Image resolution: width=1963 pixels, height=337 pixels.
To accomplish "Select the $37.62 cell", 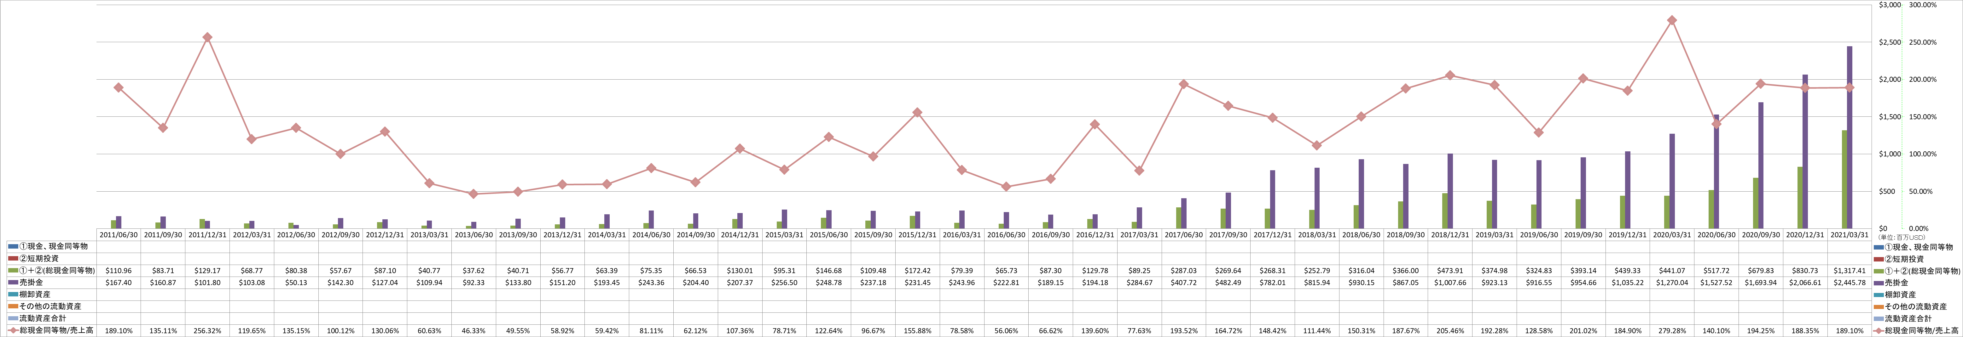I will [473, 271].
